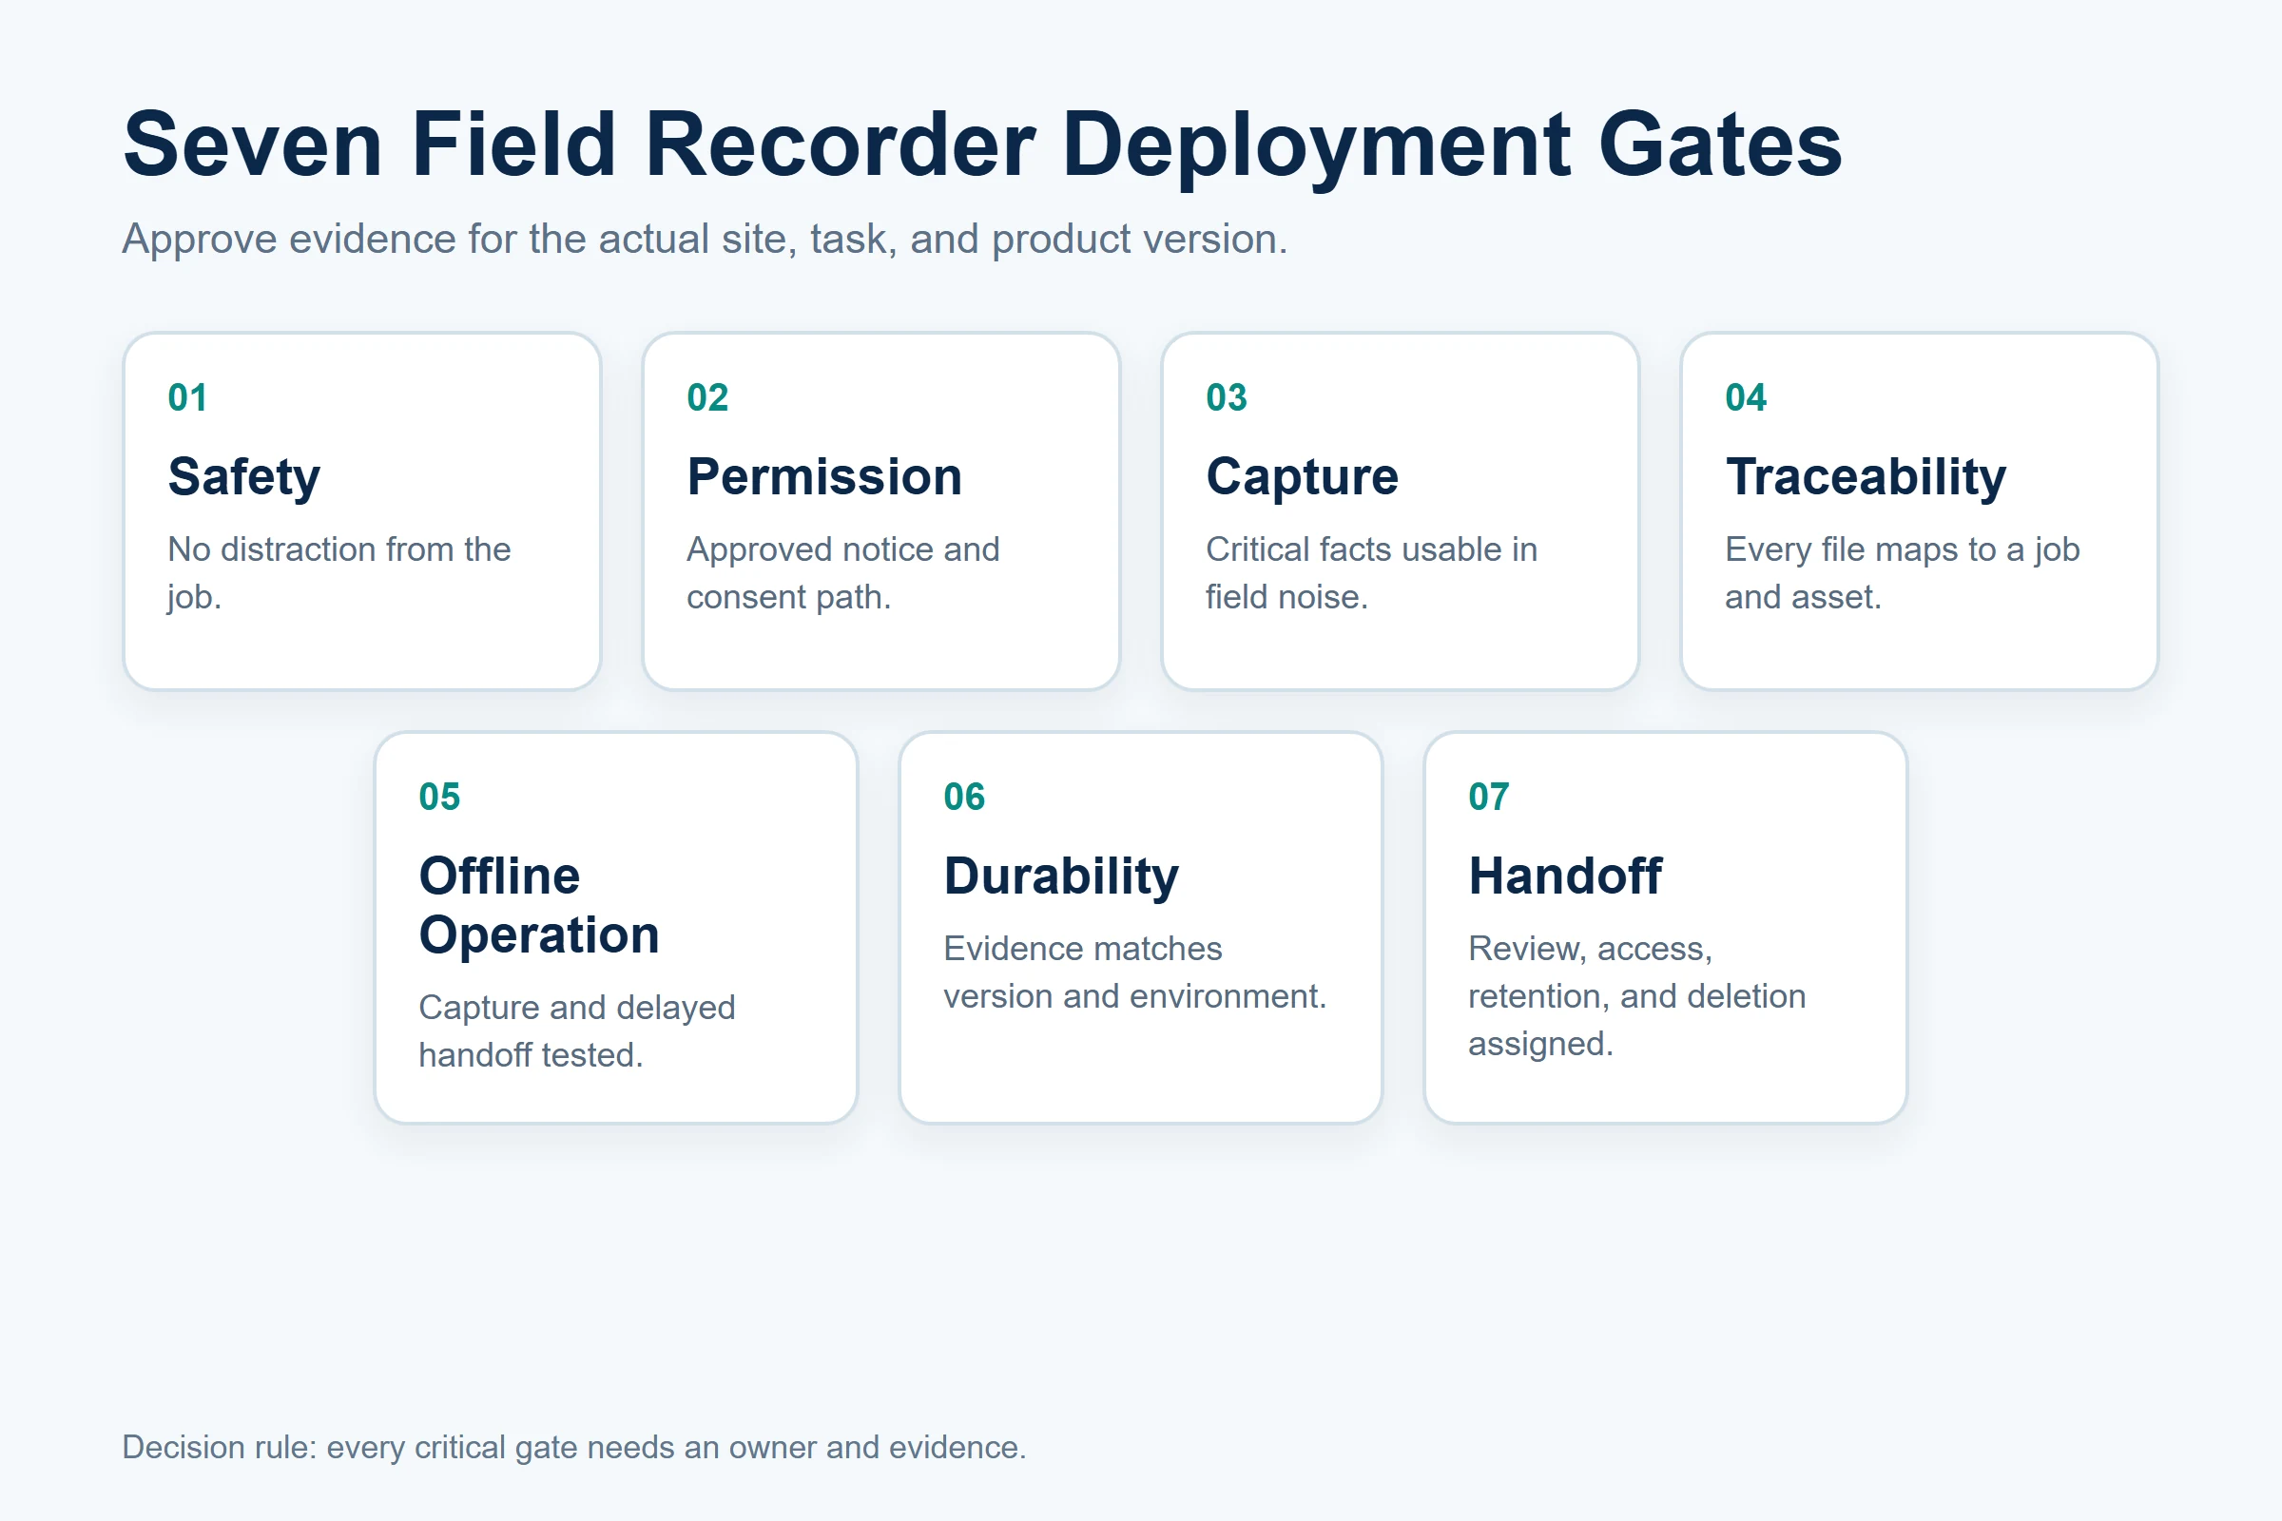Viewport: 2282px width, 1521px height.
Task: Click 'Critical facts usable in field noise.'
Action: click(x=1371, y=572)
